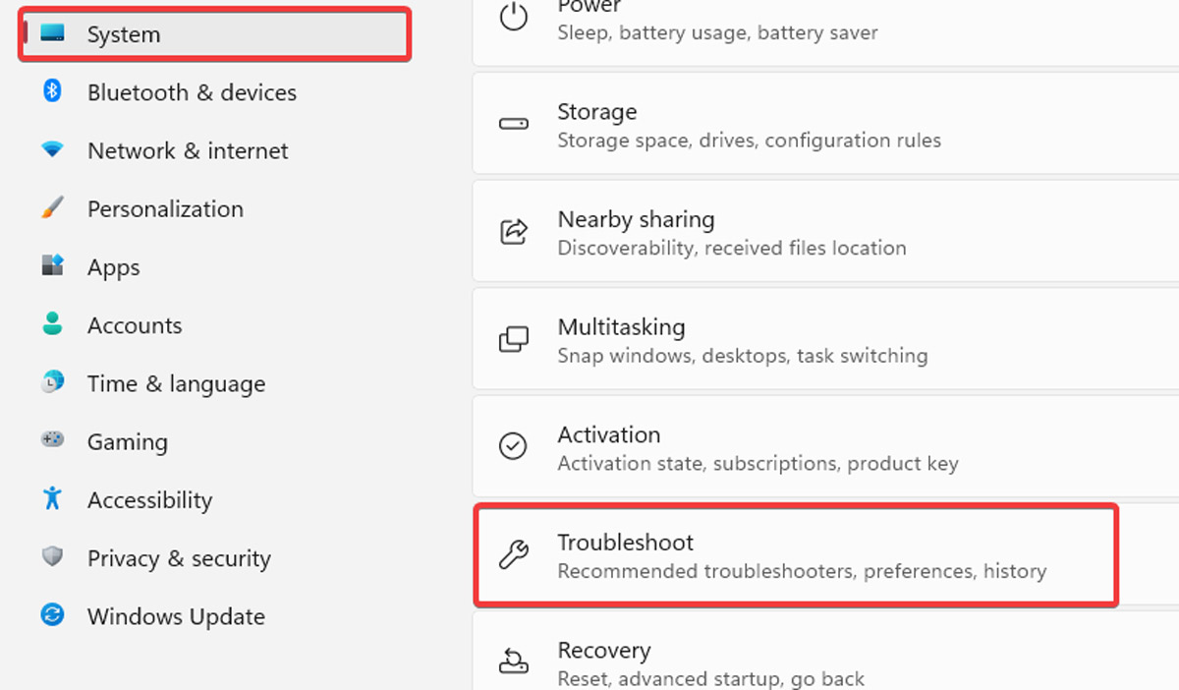
Task: Select Network & internet in the sidebar
Action: click(x=188, y=150)
